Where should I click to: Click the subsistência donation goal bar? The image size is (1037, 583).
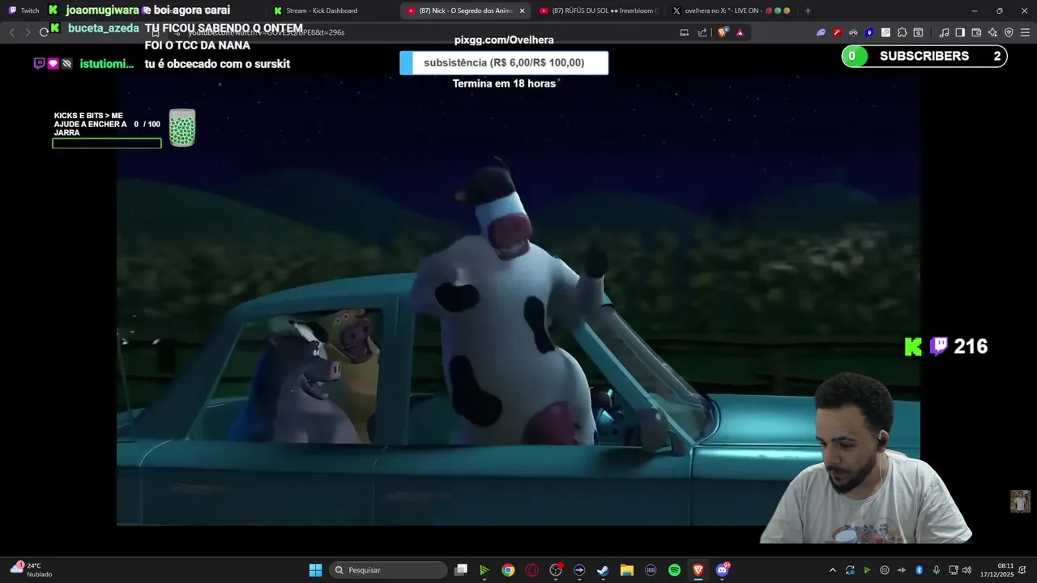click(504, 63)
